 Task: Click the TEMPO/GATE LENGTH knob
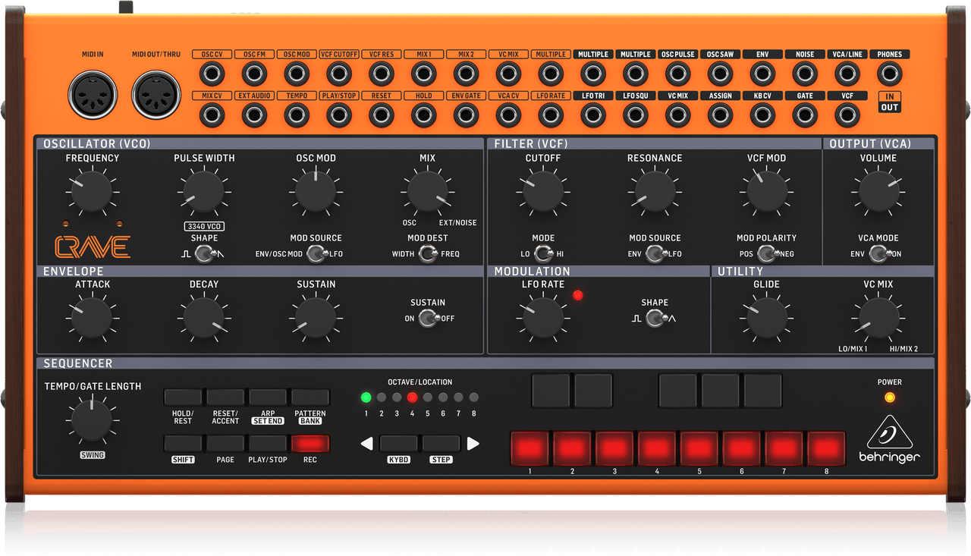[x=92, y=421]
